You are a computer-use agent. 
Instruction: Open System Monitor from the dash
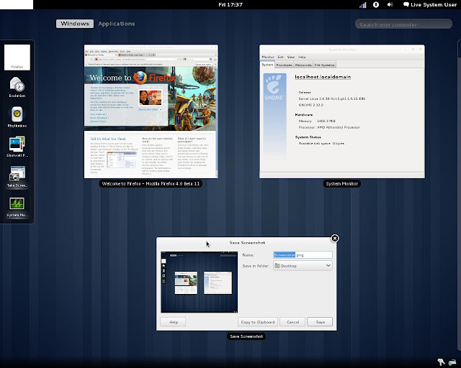(x=17, y=204)
